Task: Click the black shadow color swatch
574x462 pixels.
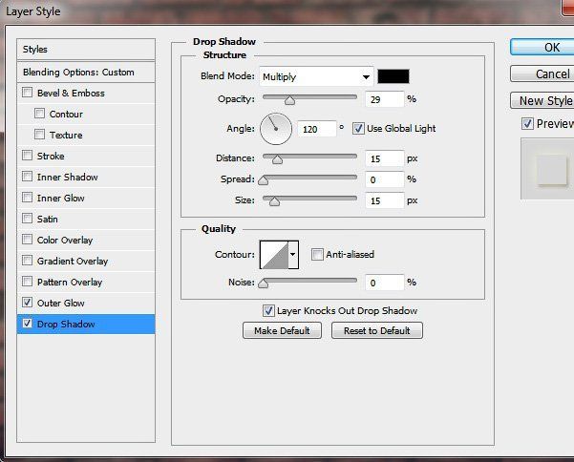Action: [x=393, y=76]
